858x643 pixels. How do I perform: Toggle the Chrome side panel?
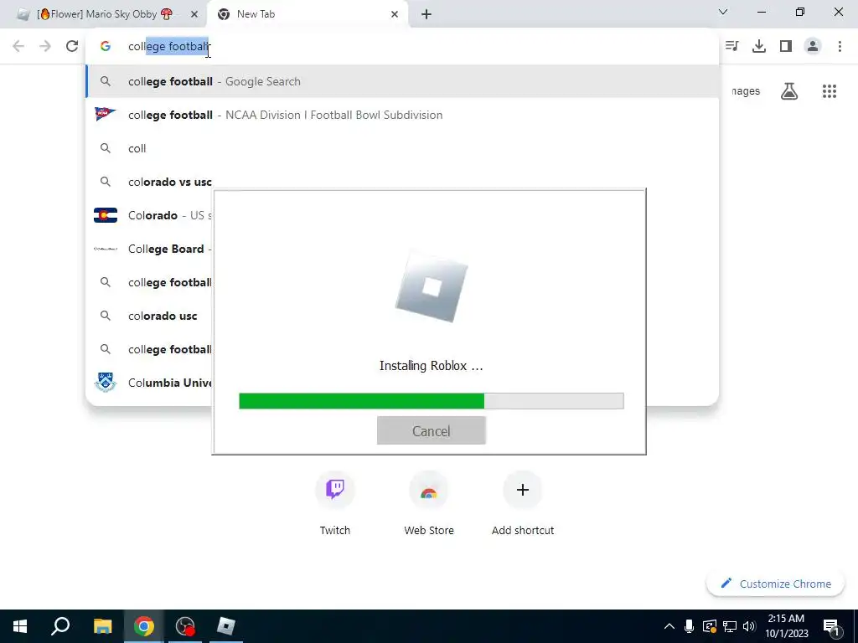786,47
